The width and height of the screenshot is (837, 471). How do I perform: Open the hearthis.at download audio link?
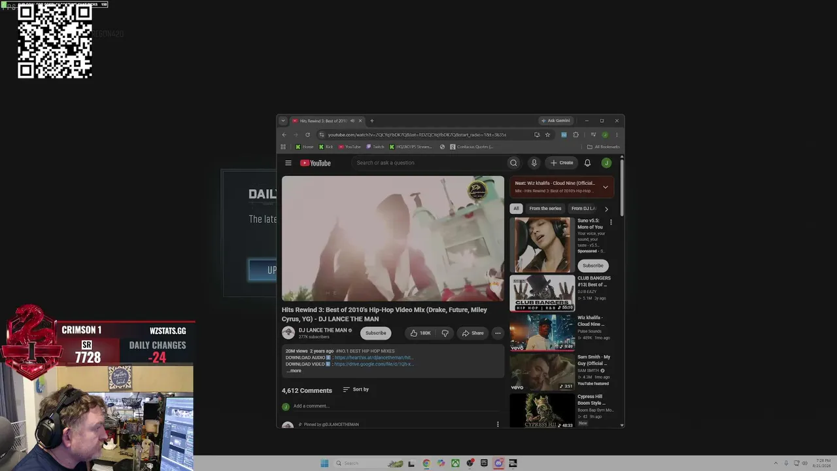pyautogui.click(x=373, y=358)
